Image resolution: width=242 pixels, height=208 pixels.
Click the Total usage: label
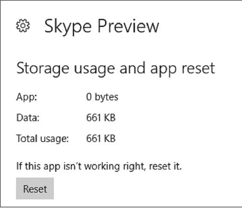(43, 139)
